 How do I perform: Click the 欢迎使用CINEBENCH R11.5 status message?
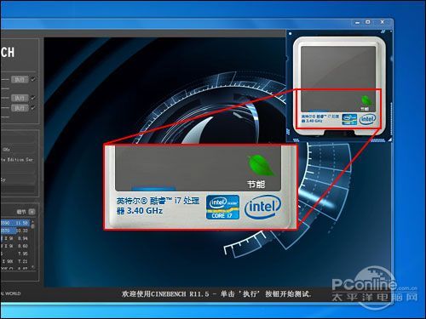[216, 293]
